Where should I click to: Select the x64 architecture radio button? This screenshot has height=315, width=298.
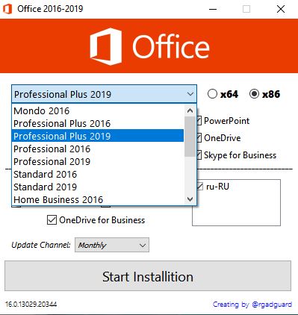click(212, 94)
